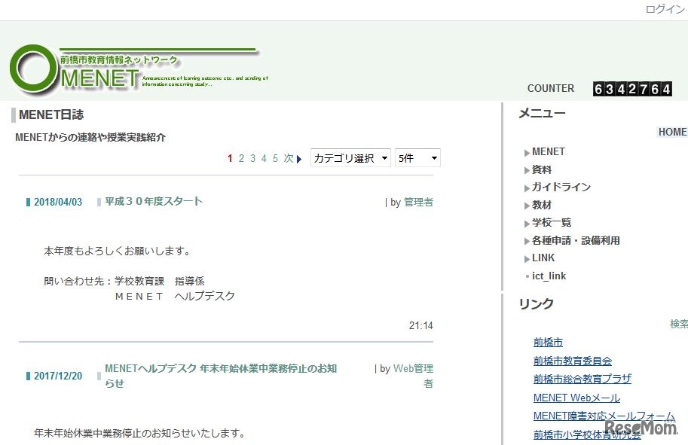The width and height of the screenshot is (688, 445).
Task: Go to page 3 of the diary
Action: 252,159
